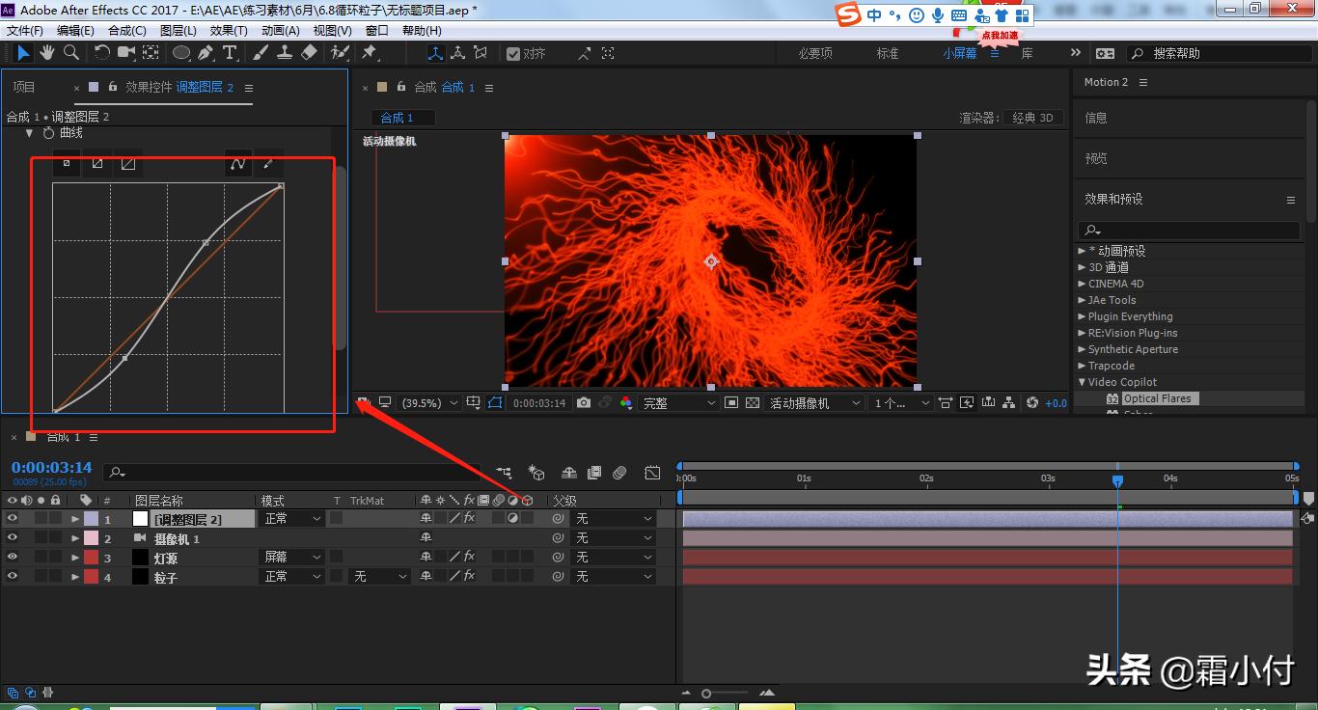Select the Clone Stamp tool
The width and height of the screenshot is (1318, 710).
286,53
